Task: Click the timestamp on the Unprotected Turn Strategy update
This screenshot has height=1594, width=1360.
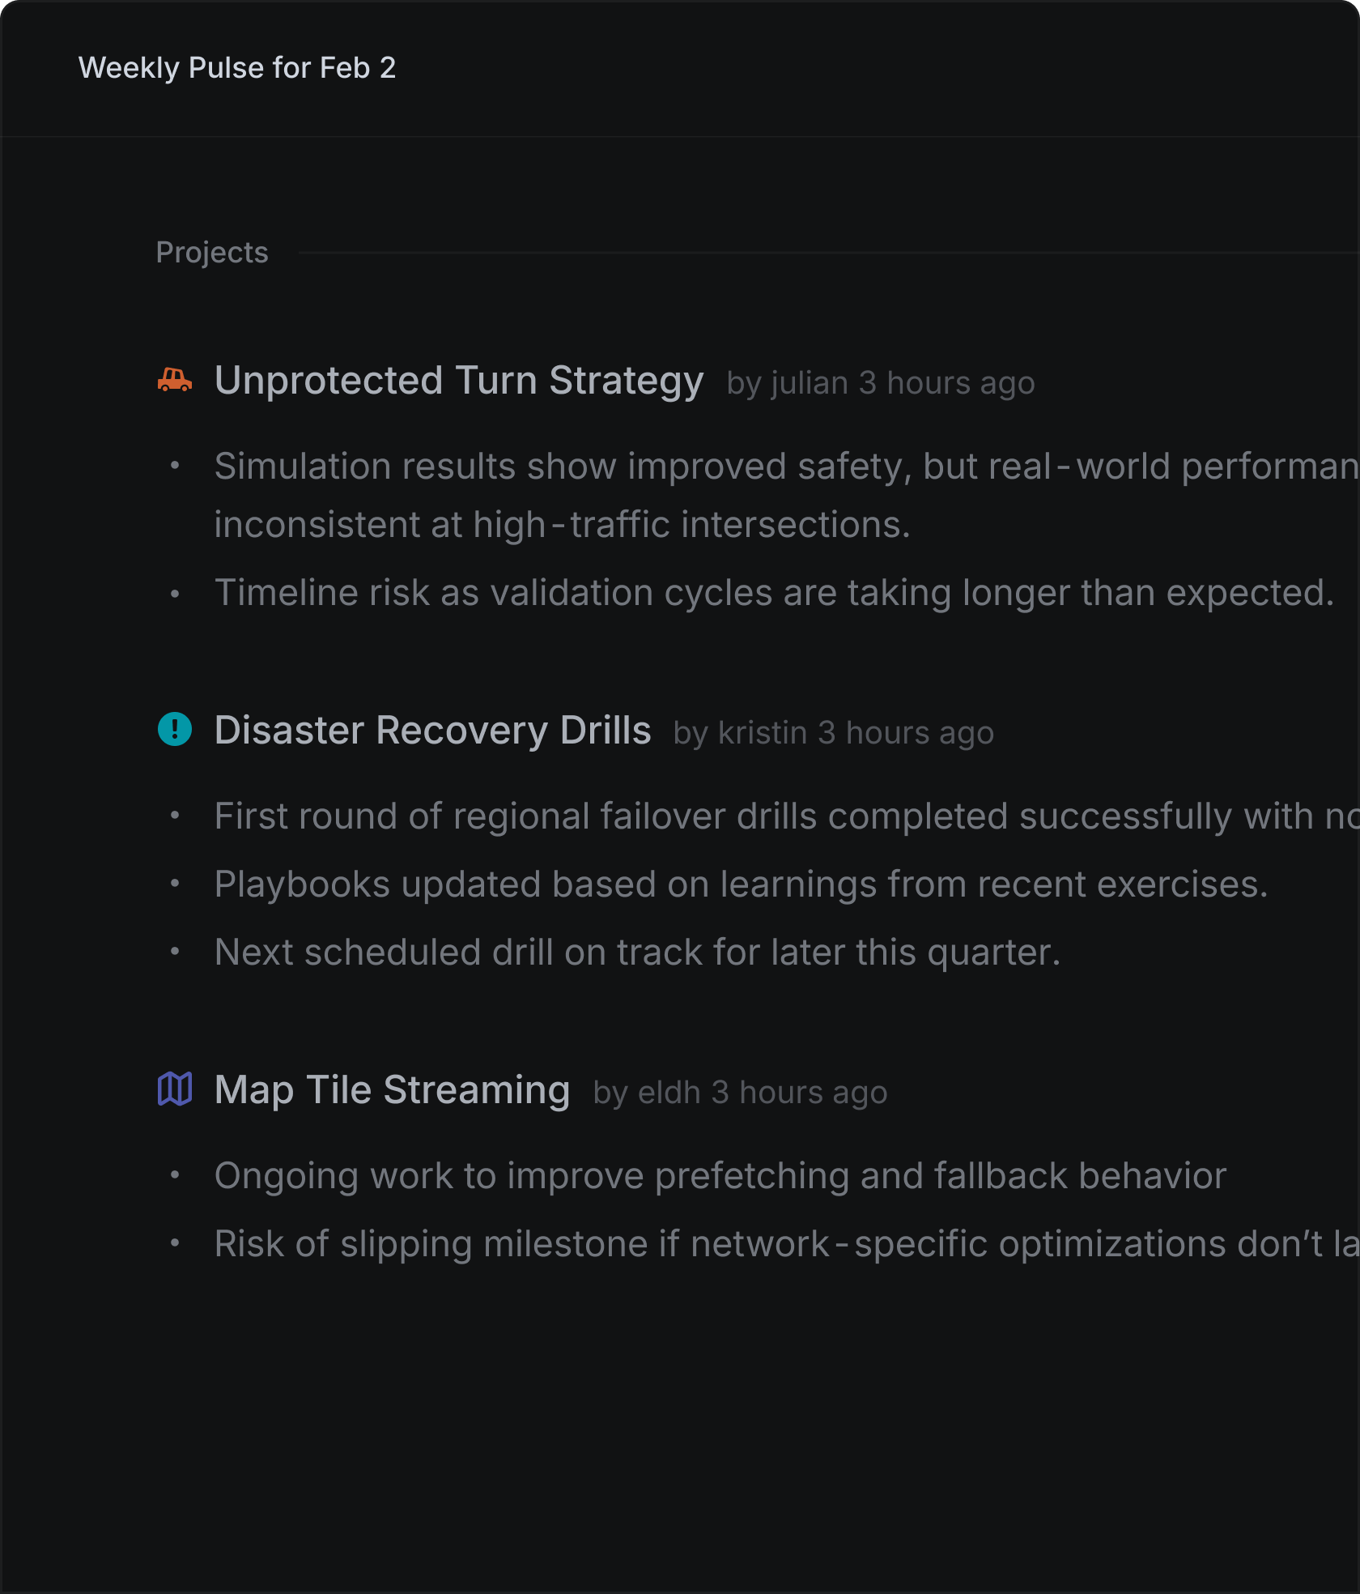Action: tap(946, 383)
